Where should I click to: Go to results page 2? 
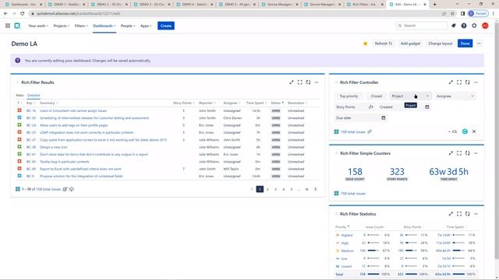(267, 189)
